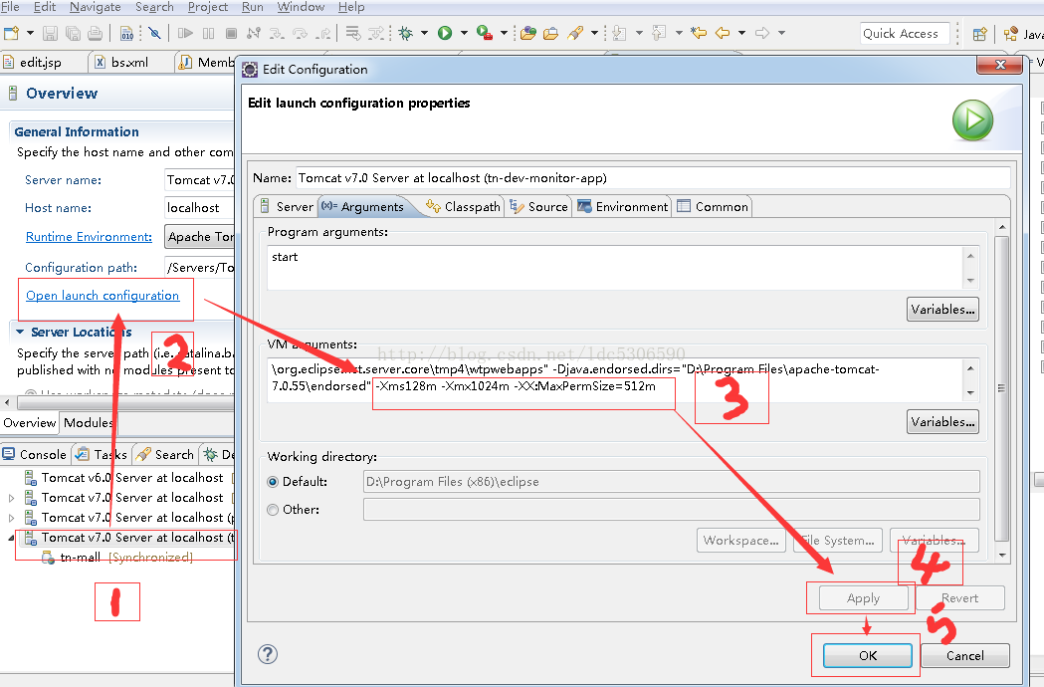This screenshot has width=1044, height=687.
Task: Open the Debug dropdown arrow
Action: 424,33
